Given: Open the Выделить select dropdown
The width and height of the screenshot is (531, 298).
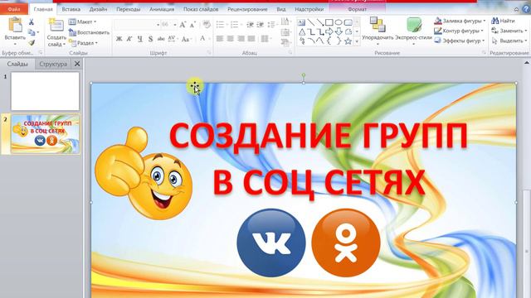Looking at the screenshot, I should click(509, 41).
